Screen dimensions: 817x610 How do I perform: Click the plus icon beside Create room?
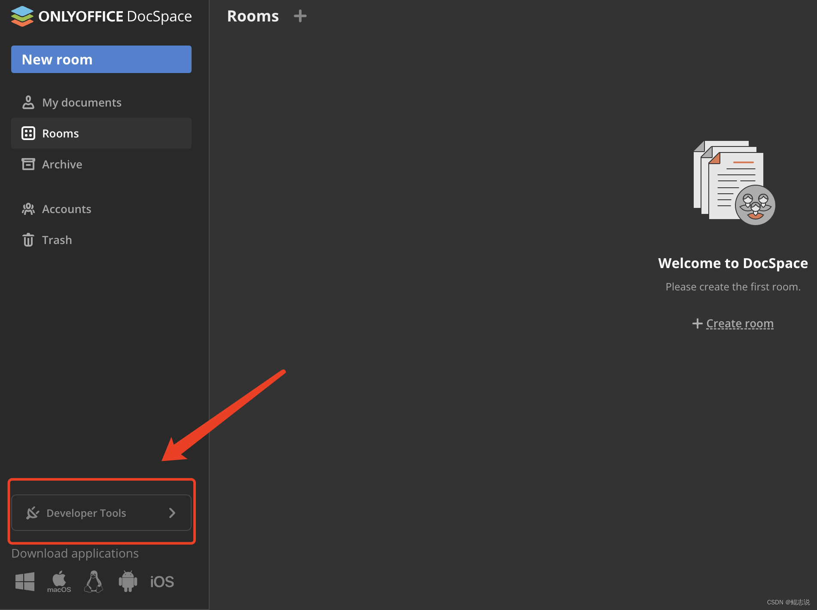coord(697,323)
